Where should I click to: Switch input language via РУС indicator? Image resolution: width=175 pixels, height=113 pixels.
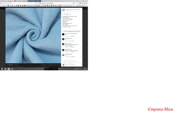point(81,69)
